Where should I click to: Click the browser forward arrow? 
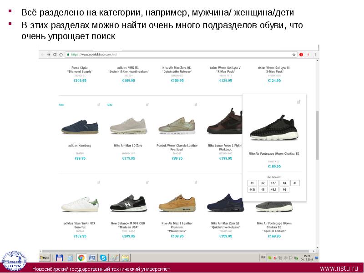click(49, 55)
